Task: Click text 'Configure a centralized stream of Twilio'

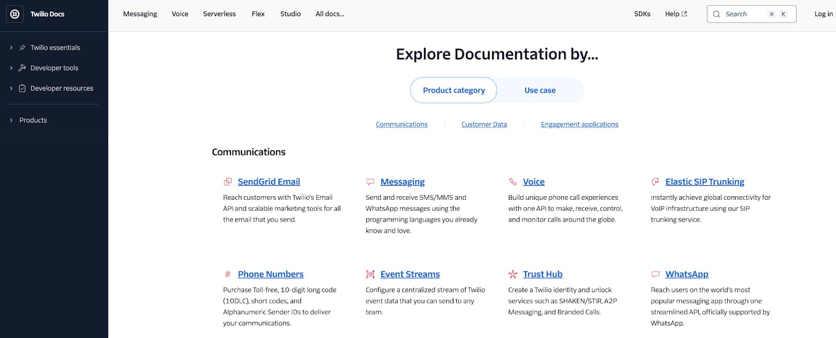Action: (x=425, y=289)
